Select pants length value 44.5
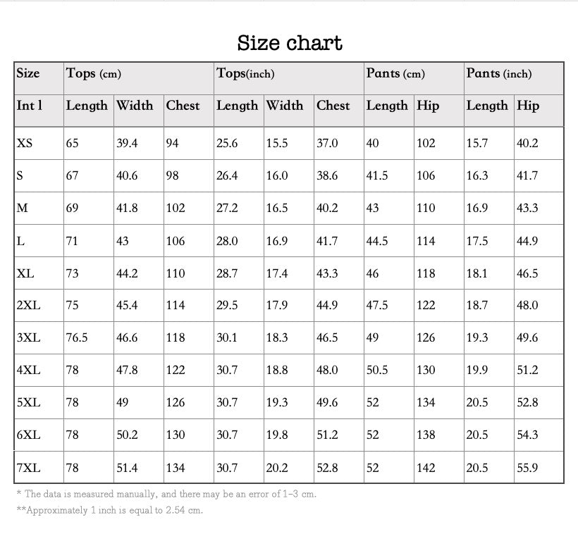Viewport: 578px width, 534px height. (377, 241)
